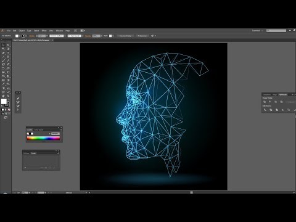Select the Rectangle tool

8,57
